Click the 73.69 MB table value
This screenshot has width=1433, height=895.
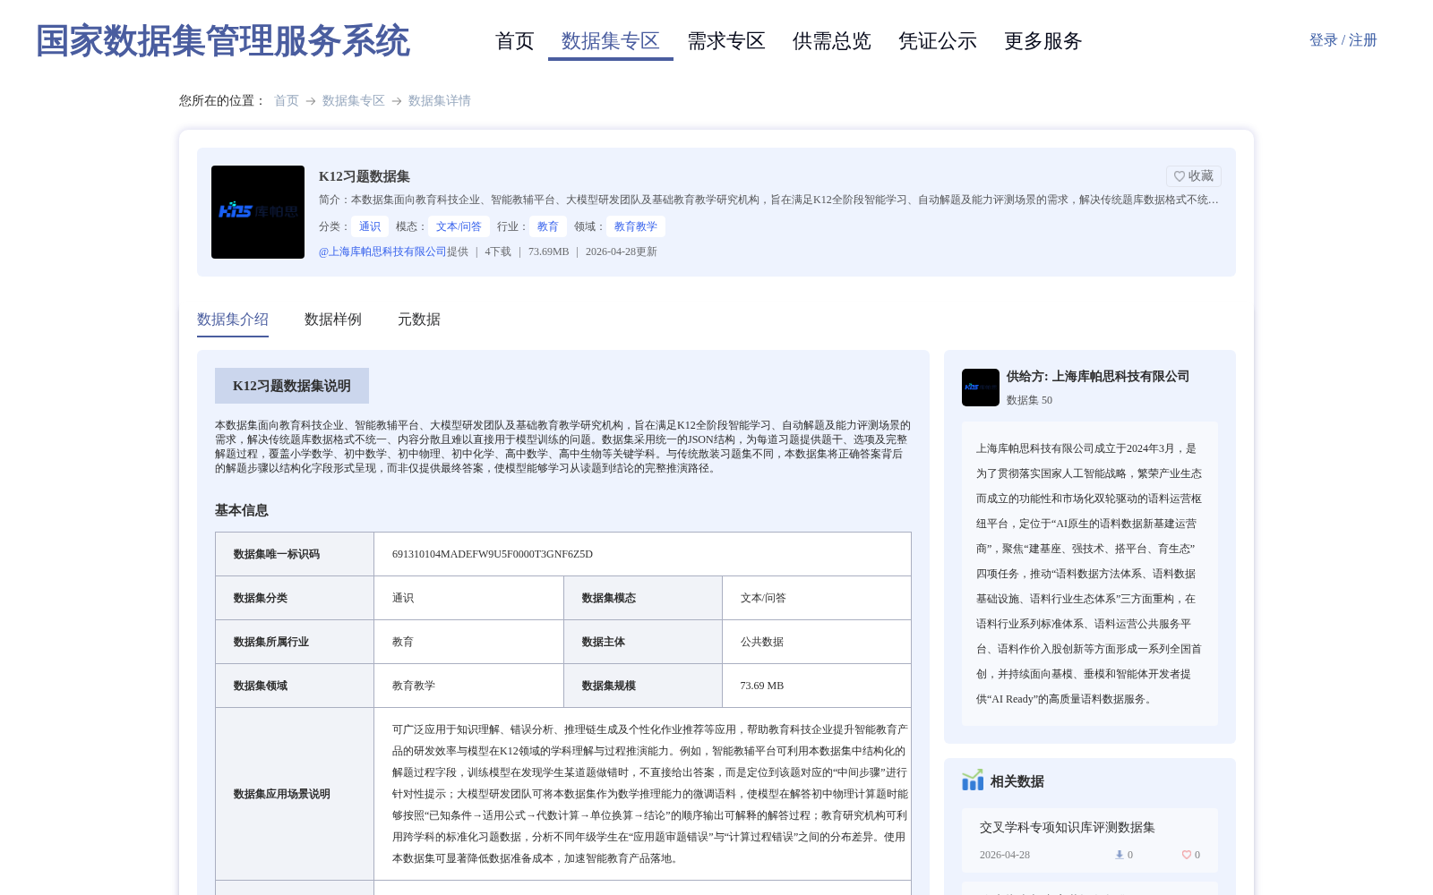(x=762, y=686)
